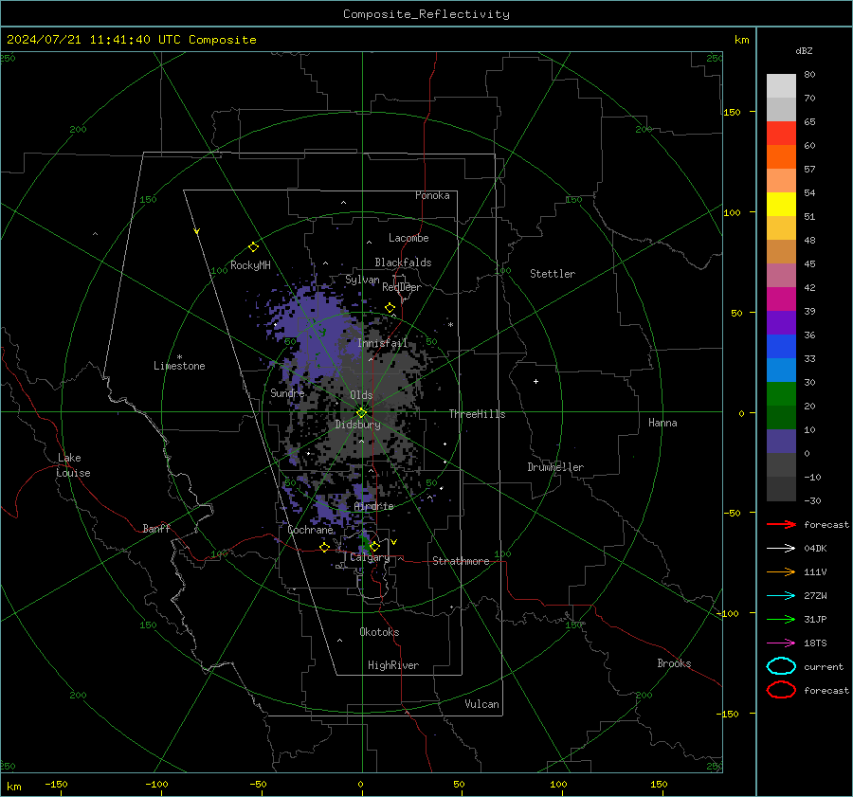
Task: Click the Lacombe city label
Action: click(x=408, y=238)
